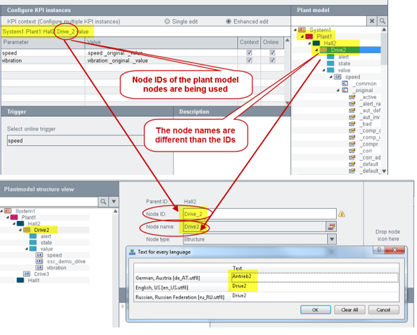Click the System1 icon in Plant model tree
The image size is (417, 335).
coord(302,30)
